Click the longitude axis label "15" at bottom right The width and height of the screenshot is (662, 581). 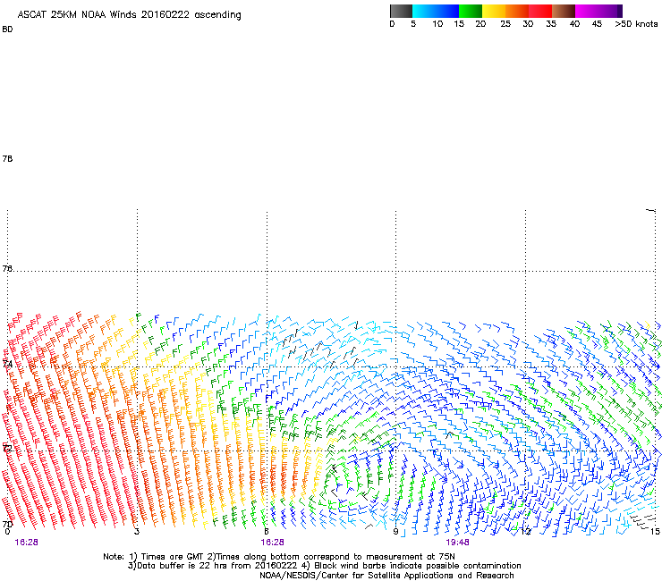(655, 532)
